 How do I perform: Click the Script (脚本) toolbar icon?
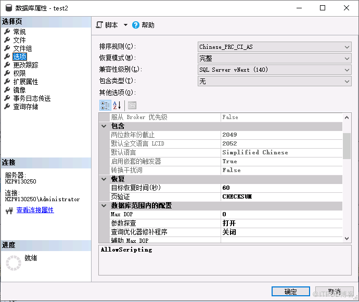click(100, 25)
